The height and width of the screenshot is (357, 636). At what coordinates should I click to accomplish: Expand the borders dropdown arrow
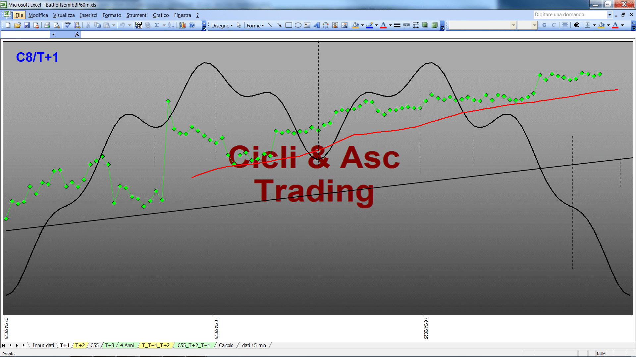(x=594, y=25)
